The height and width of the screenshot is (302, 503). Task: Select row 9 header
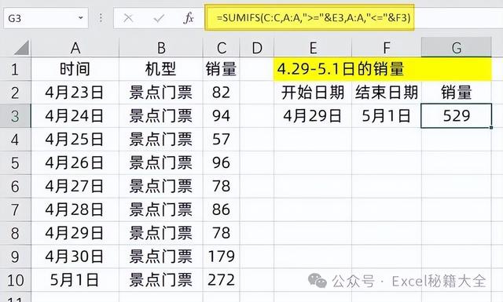pos(16,257)
